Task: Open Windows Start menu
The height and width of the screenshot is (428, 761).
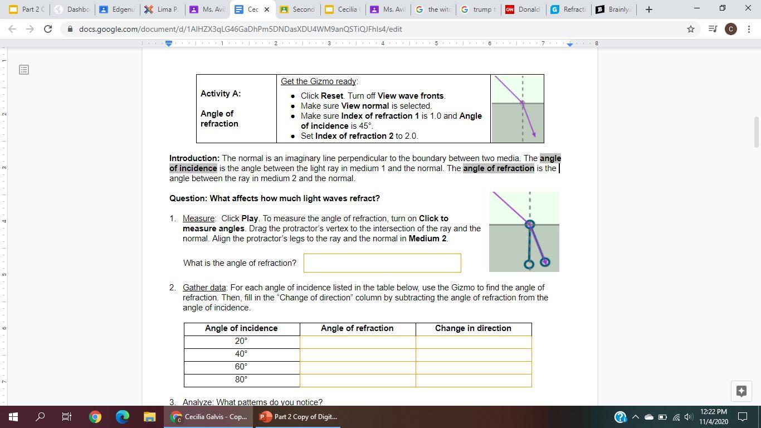Action: [x=13, y=416]
